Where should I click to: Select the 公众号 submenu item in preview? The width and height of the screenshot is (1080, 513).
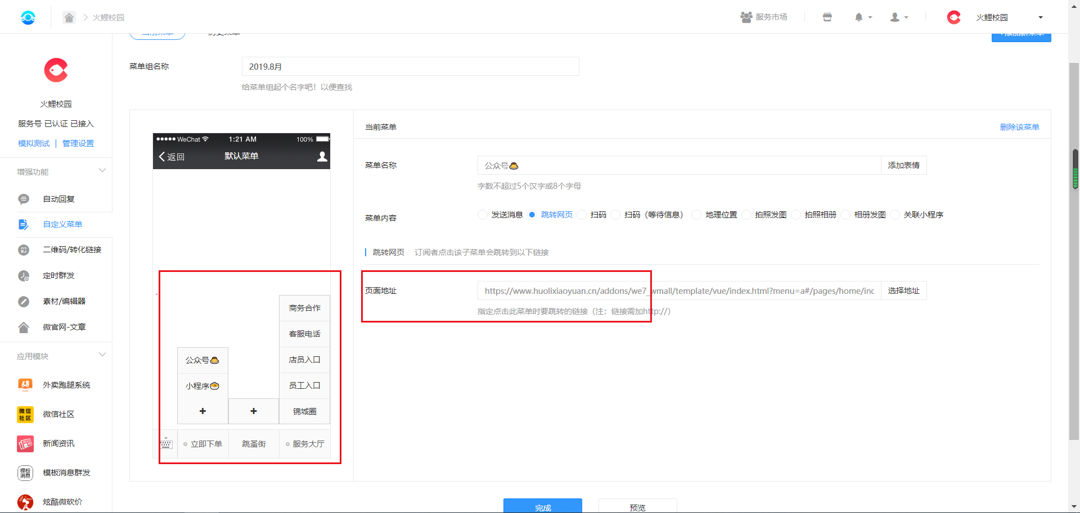click(202, 360)
